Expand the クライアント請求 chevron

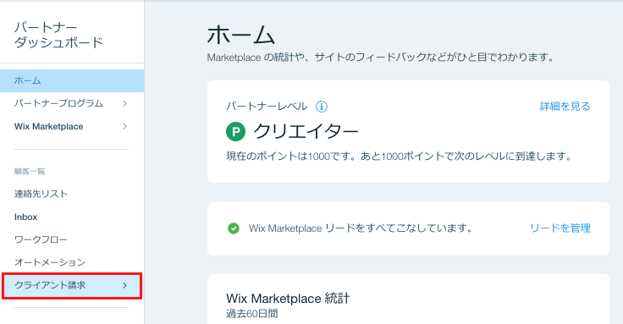tap(124, 285)
